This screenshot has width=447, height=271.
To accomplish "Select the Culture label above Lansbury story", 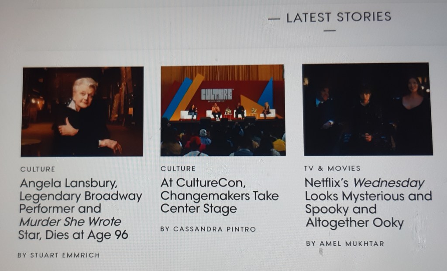I will click(38, 169).
